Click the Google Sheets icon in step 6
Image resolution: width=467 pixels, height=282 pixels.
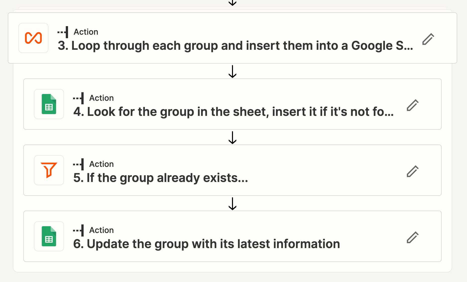[x=49, y=236]
